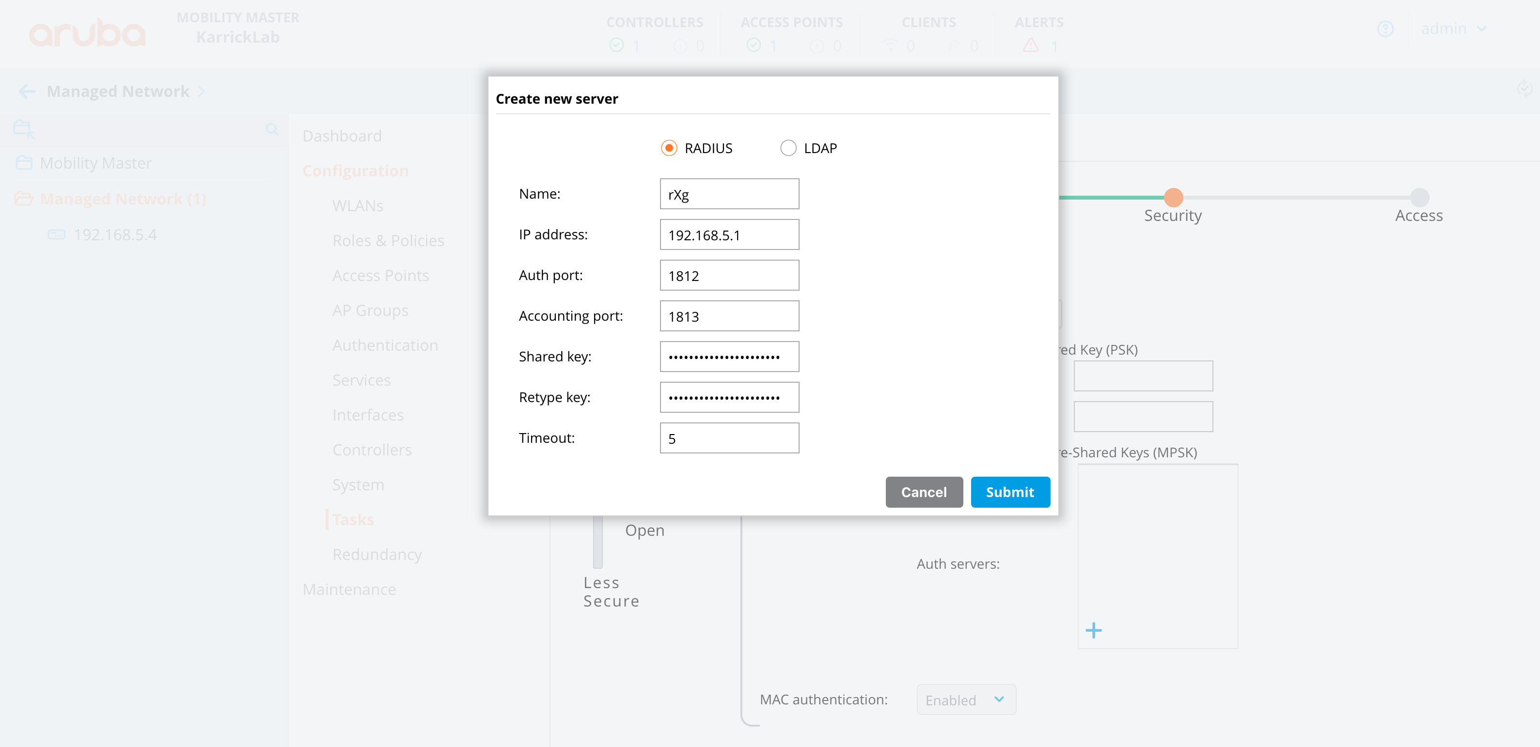Open the Authentication menu item
This screenshot has height=747, width=1540.
pos(385,345)
